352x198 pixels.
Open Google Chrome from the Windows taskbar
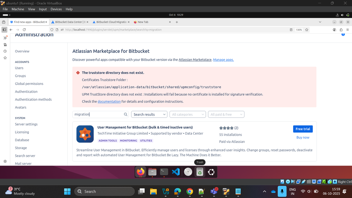pyautogui.click(x=190, y=192)
